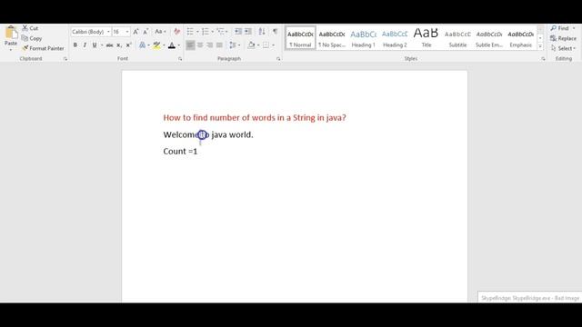The image size is (582, 327).
Task: Open the Borders button
Action: [266, 45]
